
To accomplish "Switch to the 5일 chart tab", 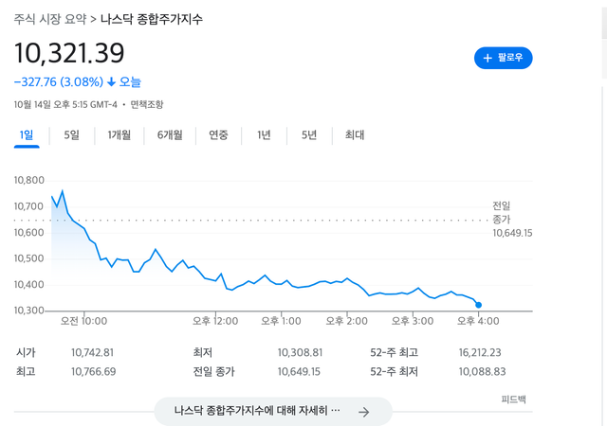I will 72,135.
